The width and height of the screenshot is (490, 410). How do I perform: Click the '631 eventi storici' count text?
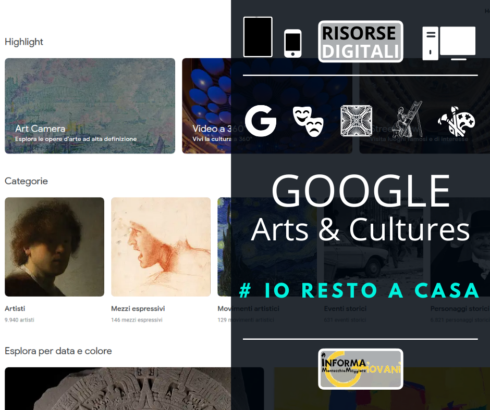pos(345,320)
